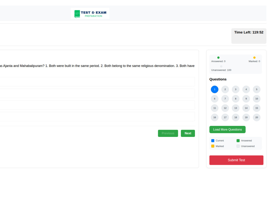Screen dimensions: 270x202
Task: Click the question text about Ajanta and Mahabalipuram
Action: [x=97, y=66]
